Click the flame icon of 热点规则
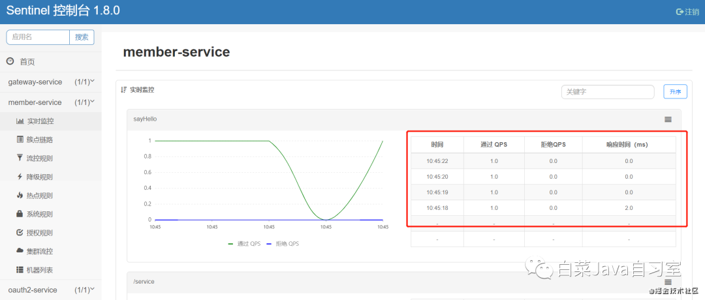The image size is (705, 300). point(20,195)
